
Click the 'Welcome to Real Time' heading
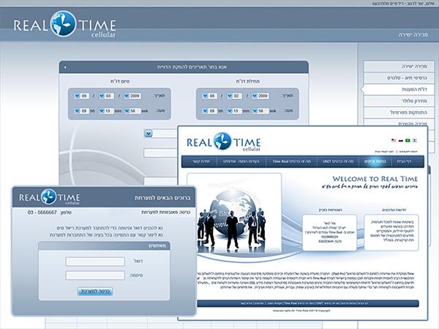[x=375, y=179]
